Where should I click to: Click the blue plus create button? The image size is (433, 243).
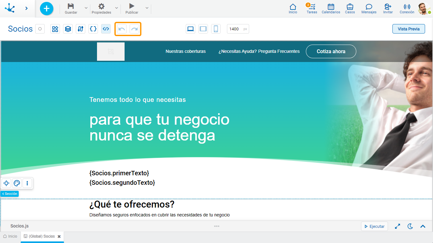coord(47,9)
